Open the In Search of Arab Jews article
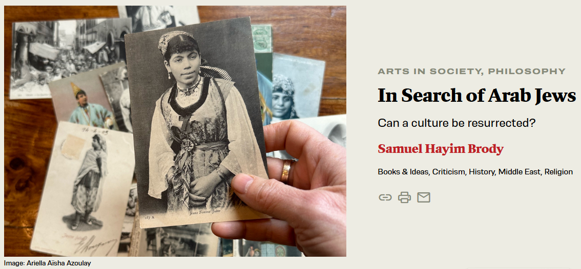Image resolution: width=581 pixels, height=269 pixels. coord(476,95)
